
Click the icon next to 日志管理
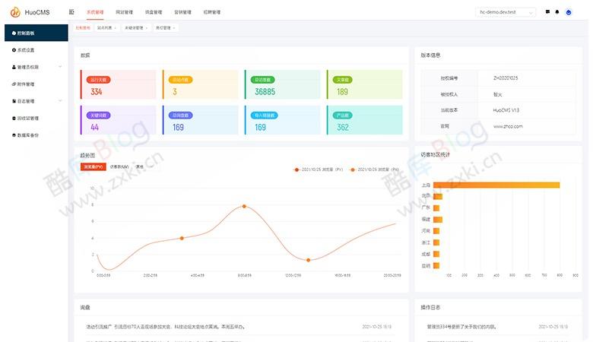pos(14,101)
